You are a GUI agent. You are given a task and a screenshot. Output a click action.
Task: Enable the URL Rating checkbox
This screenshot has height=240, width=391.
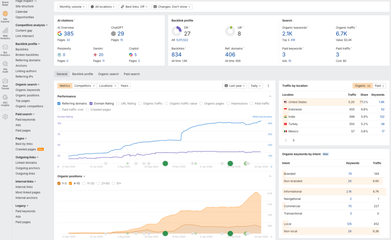pyautogui.click(x=118, y=104)
